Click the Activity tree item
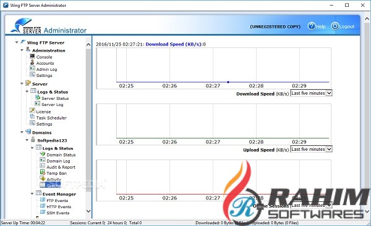Screen dimensions: 371x226 point(54,179)
